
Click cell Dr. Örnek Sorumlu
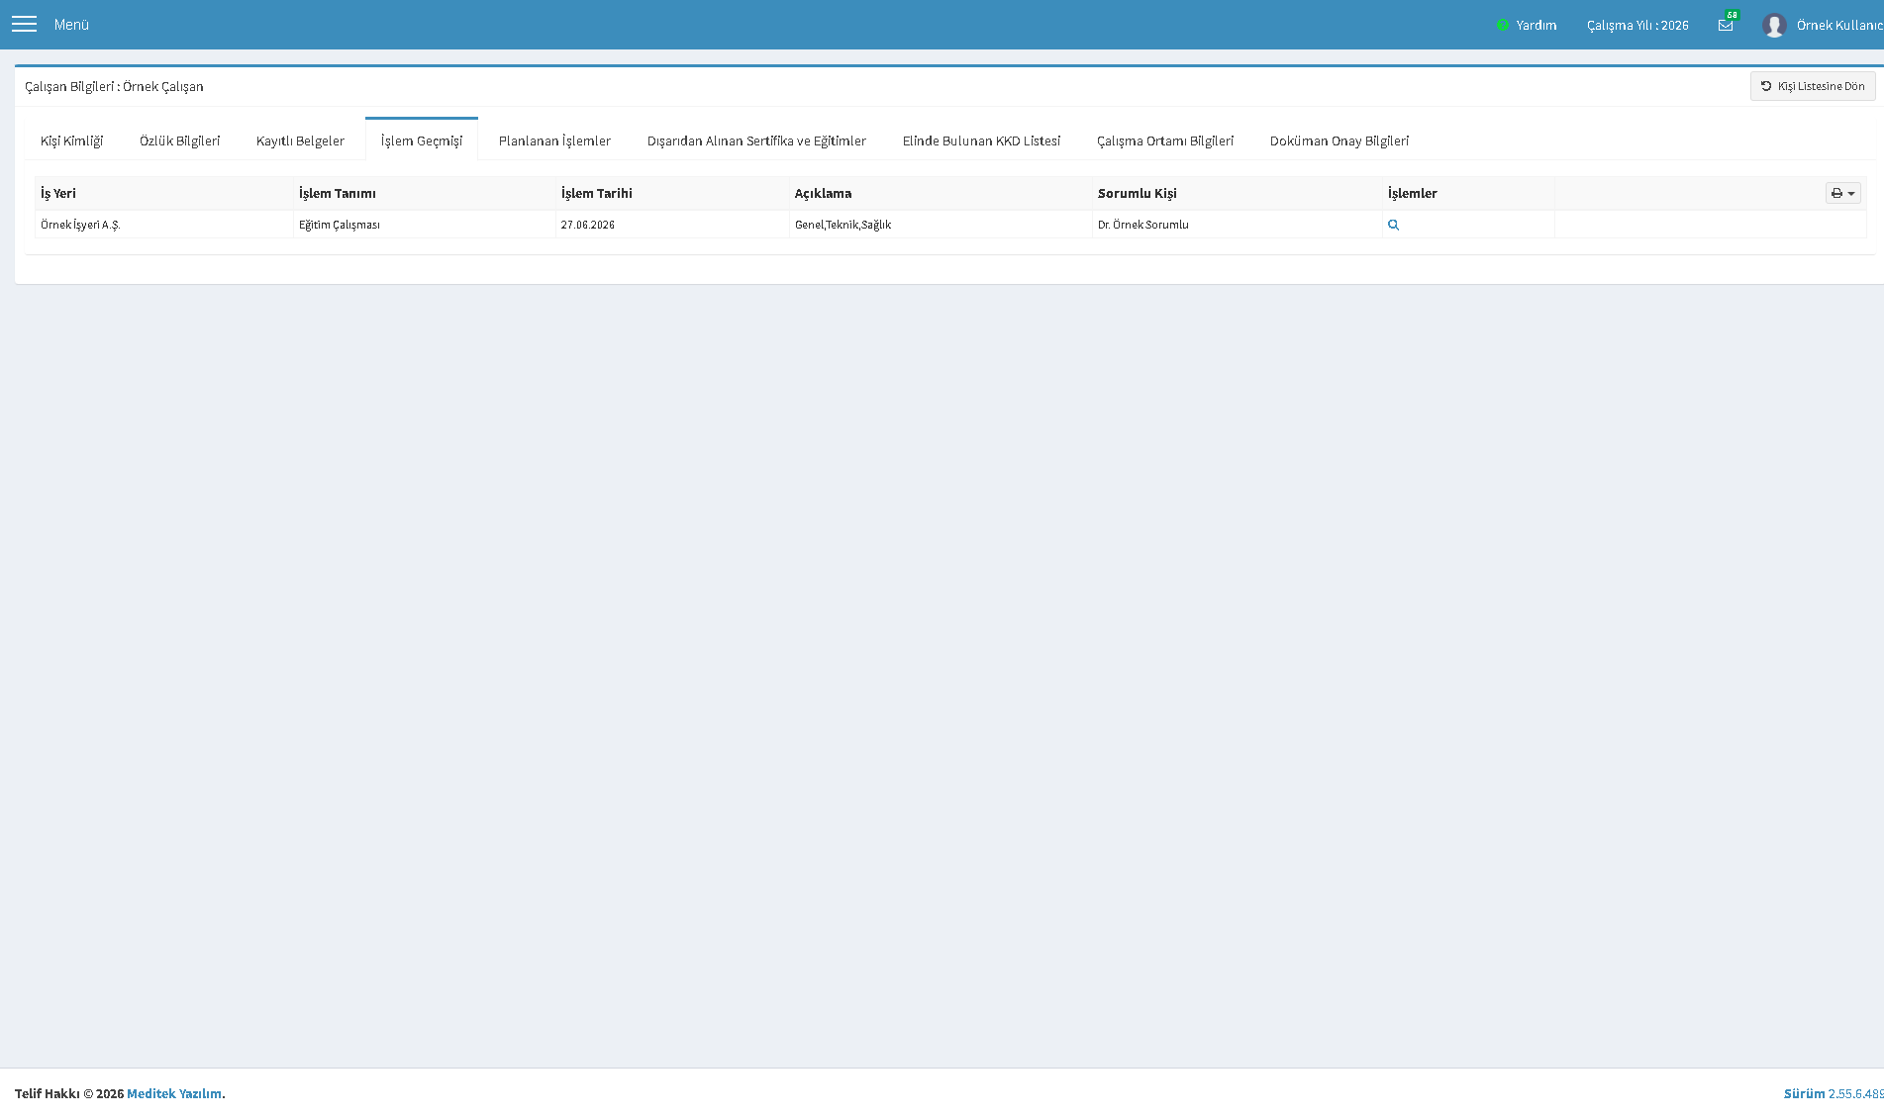pyautogui.click(x=1238, y=225)
